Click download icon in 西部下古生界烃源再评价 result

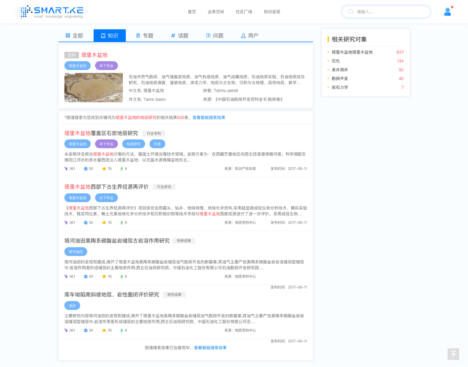click(x=121, y=223)
